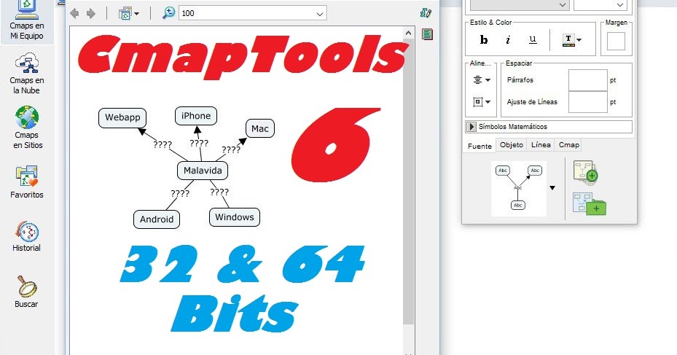Open the styles palette icon
This screenshot has height=355, width=677.
click(x=426, y=13)
